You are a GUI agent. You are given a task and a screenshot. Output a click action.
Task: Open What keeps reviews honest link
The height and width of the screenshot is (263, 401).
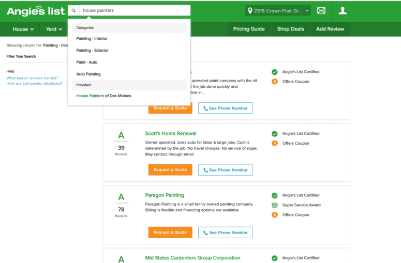(32, 78)
